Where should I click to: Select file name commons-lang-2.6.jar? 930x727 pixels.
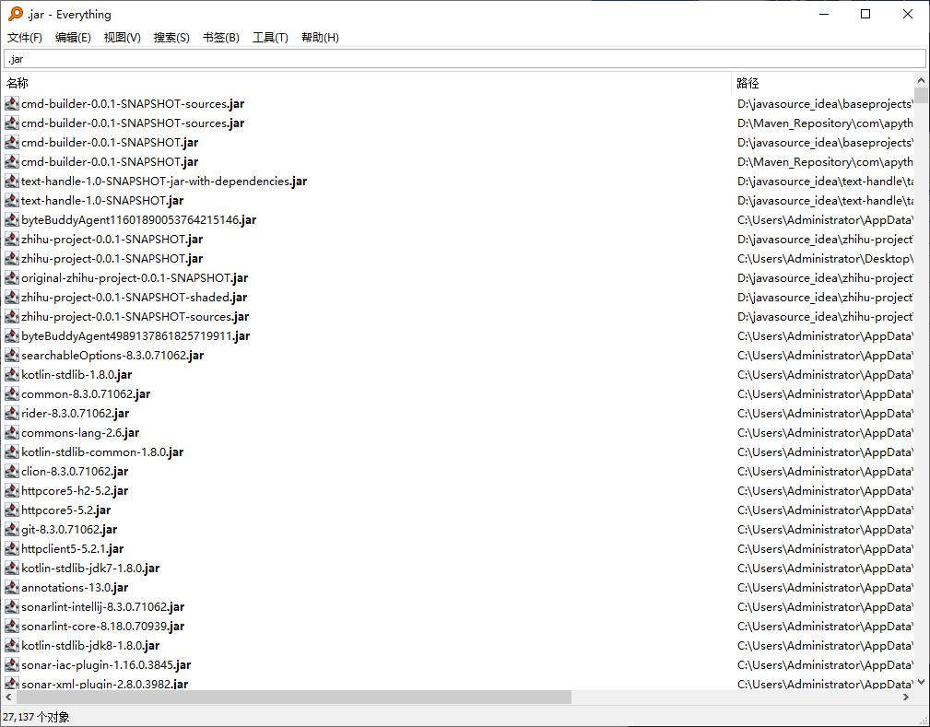(x=80, y=432)
